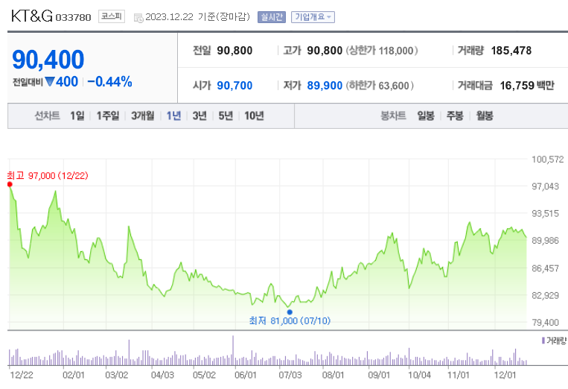Click the KT&G stock name

click(x=32, y=16)
